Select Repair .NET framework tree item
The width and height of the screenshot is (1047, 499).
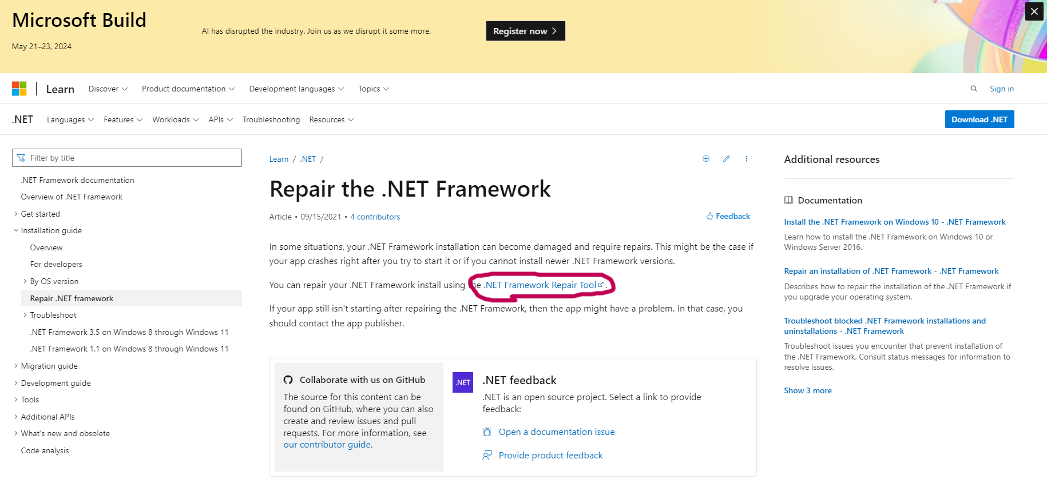click(132, 298)
